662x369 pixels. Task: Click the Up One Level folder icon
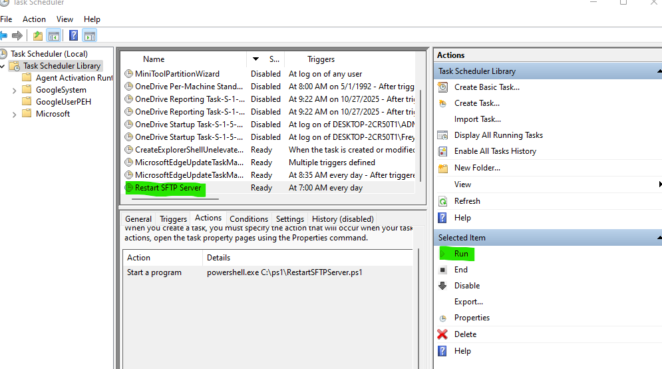pyautogui.click(x=38, y=35)
